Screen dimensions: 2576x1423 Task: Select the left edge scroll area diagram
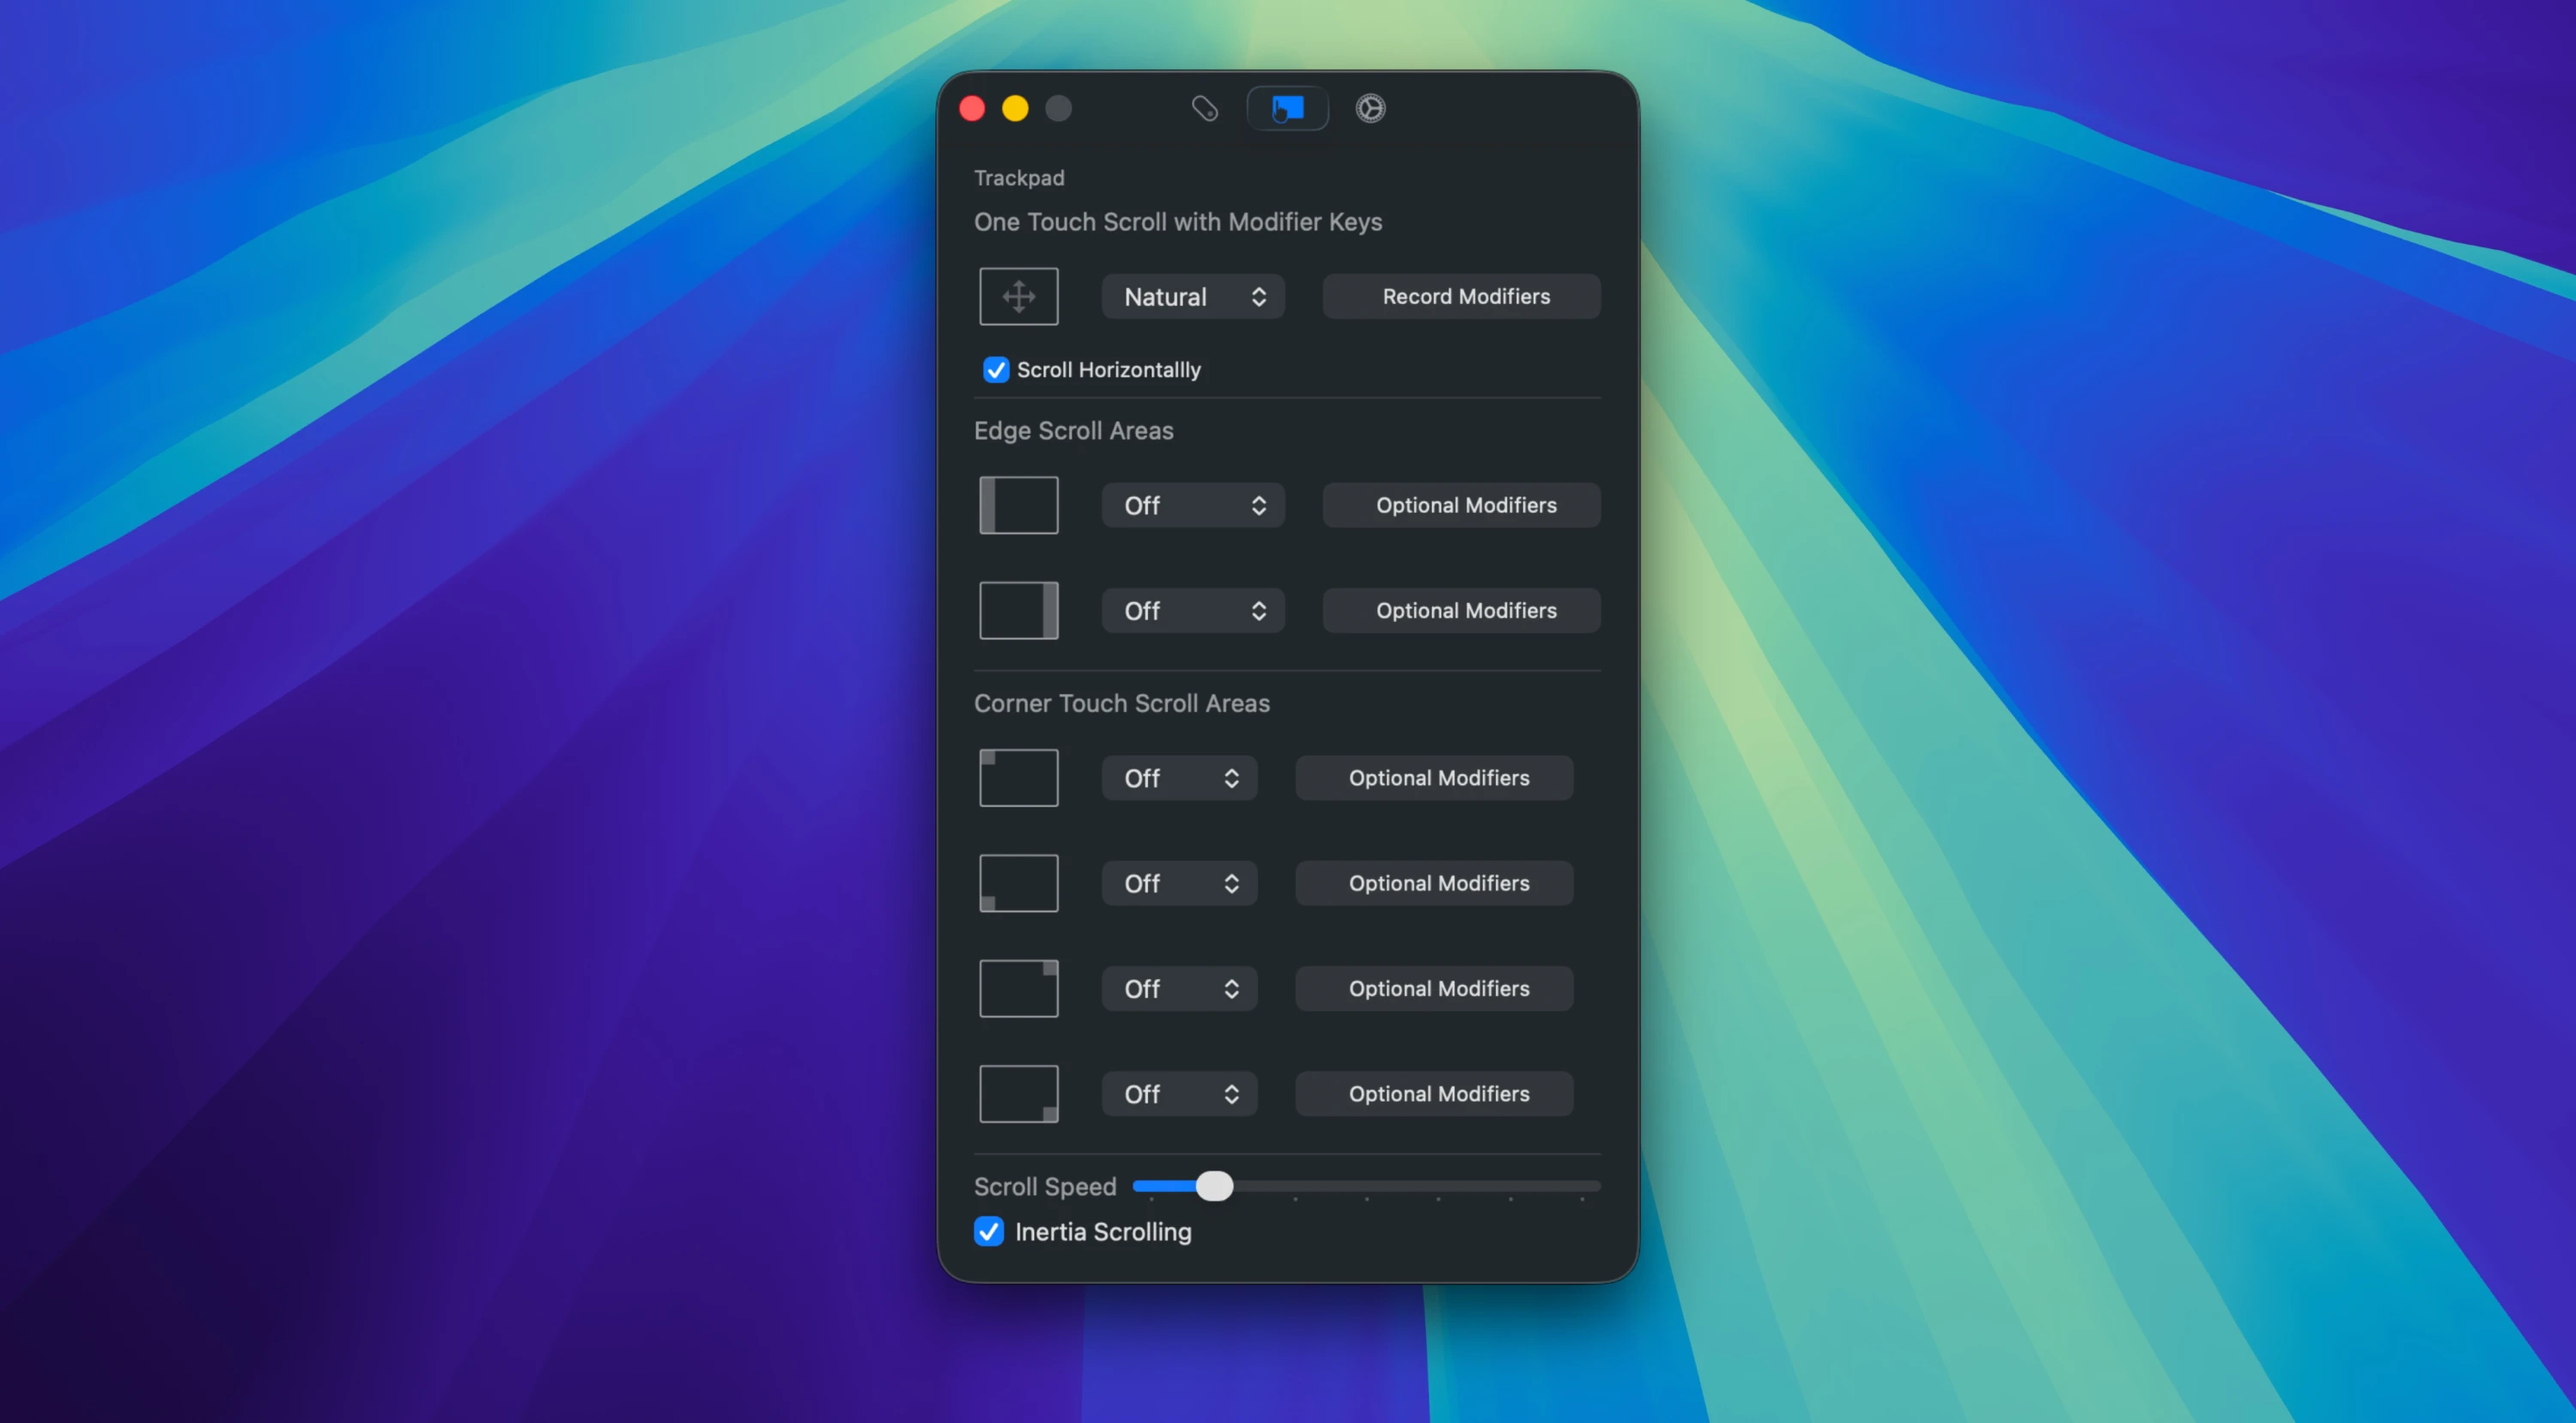[x=1018, y=505]
